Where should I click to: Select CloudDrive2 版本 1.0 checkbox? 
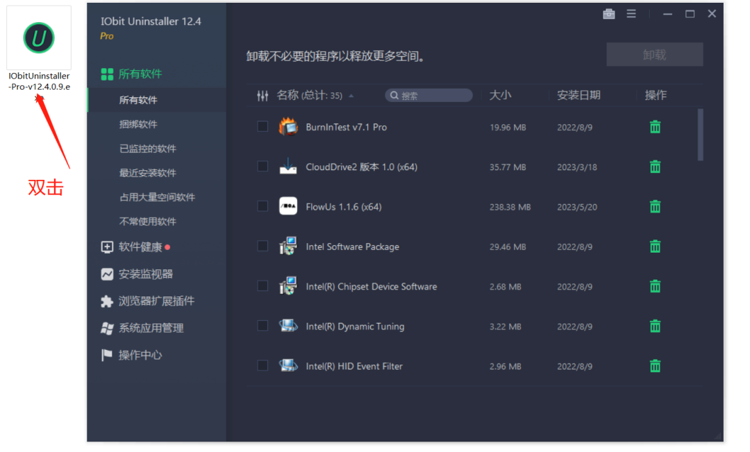[x=262, y=167]
